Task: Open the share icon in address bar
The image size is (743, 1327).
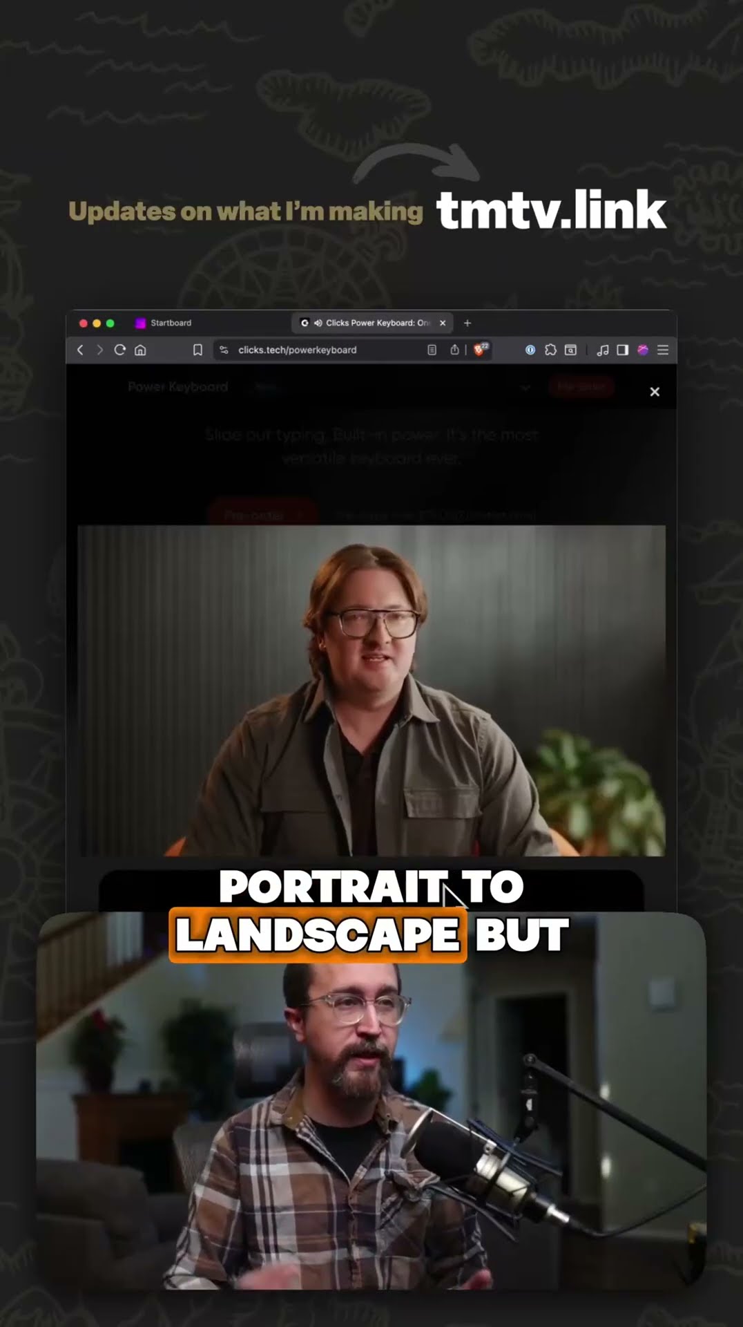Action: (x=454, y=350)
